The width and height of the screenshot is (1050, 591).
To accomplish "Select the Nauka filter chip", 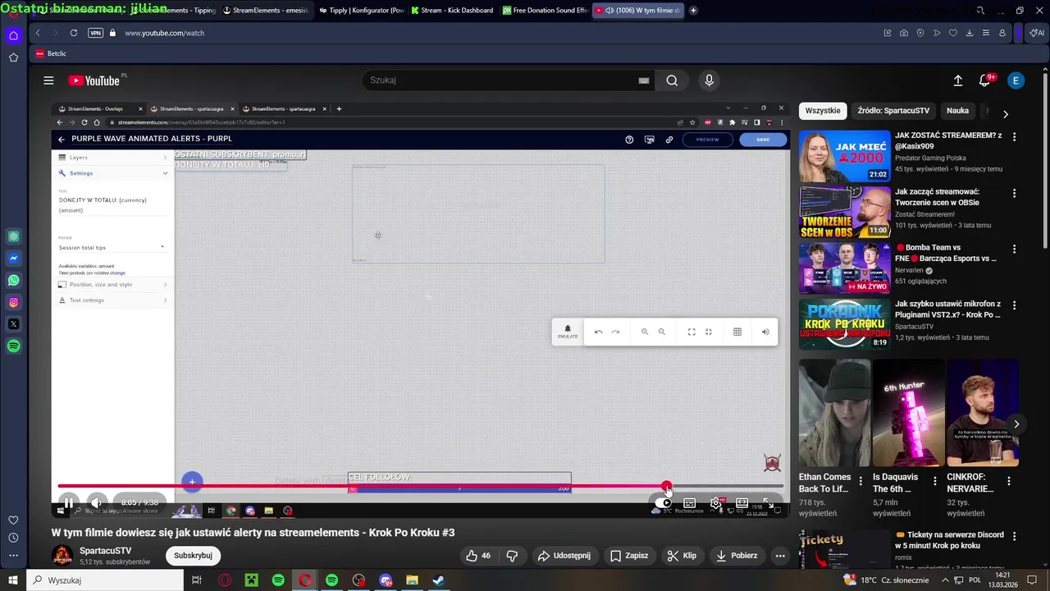I will point(957,111).
